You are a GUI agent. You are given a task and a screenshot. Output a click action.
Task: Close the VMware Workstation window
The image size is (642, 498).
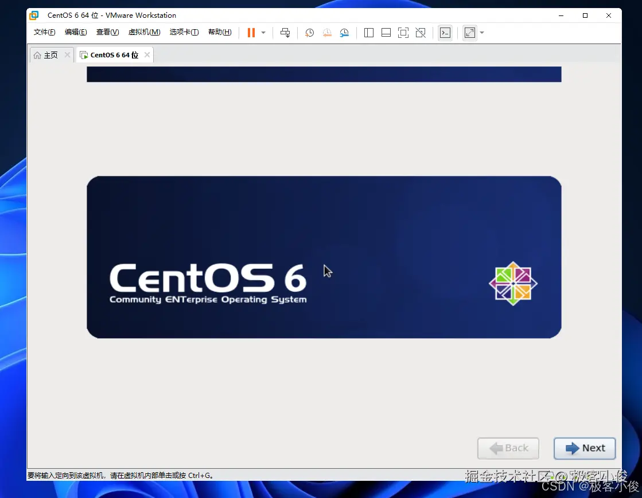click(609, 15)
